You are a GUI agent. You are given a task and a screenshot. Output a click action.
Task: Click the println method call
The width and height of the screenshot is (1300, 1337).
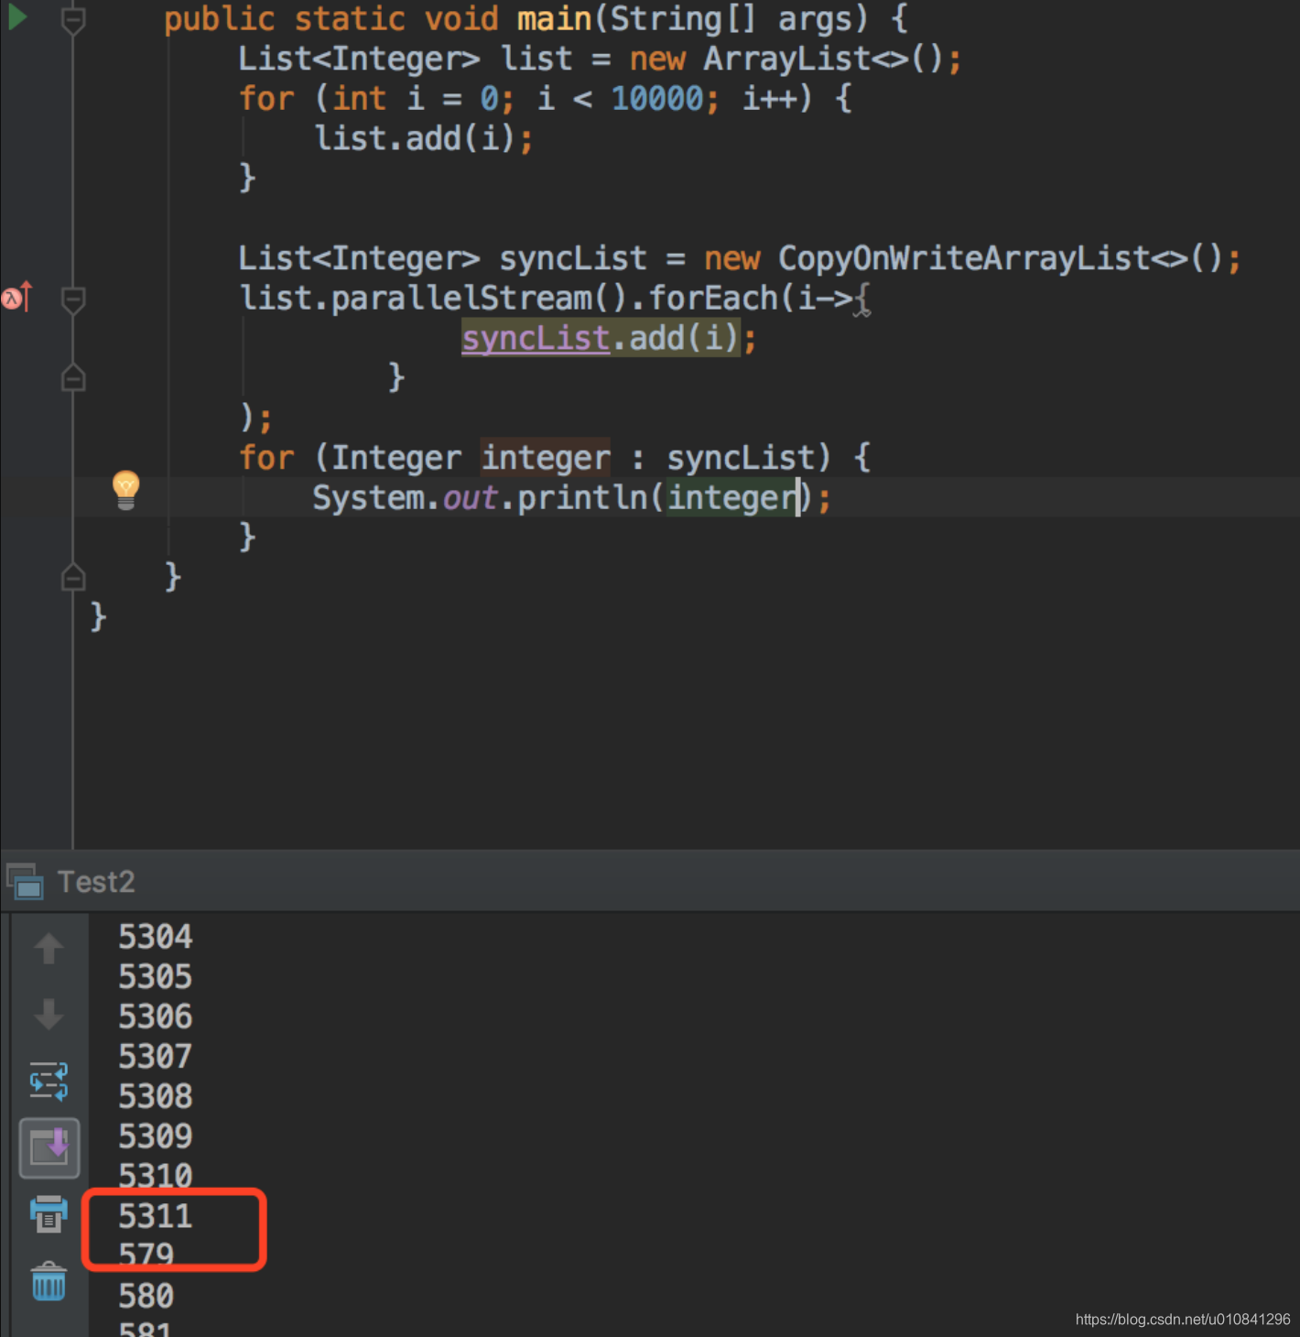582,497
